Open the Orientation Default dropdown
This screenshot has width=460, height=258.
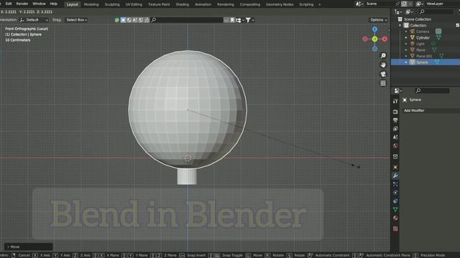[34, 20]
